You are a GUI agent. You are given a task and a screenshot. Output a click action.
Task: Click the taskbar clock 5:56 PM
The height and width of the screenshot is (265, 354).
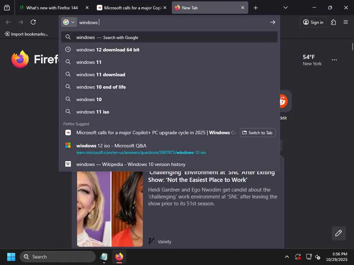click(x=337, y=257)
